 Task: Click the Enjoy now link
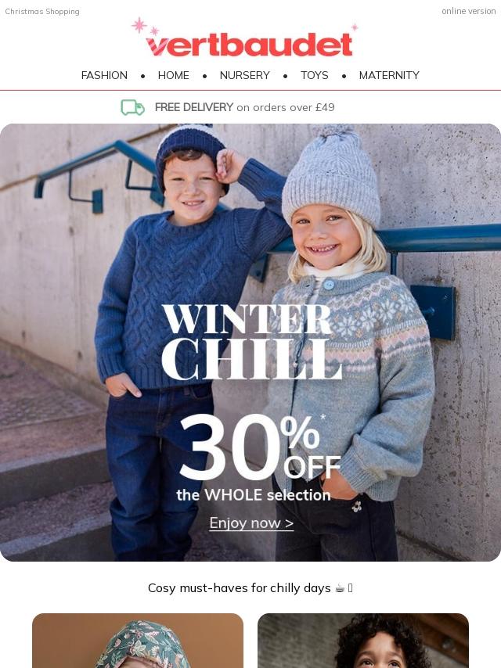point(251,523)
